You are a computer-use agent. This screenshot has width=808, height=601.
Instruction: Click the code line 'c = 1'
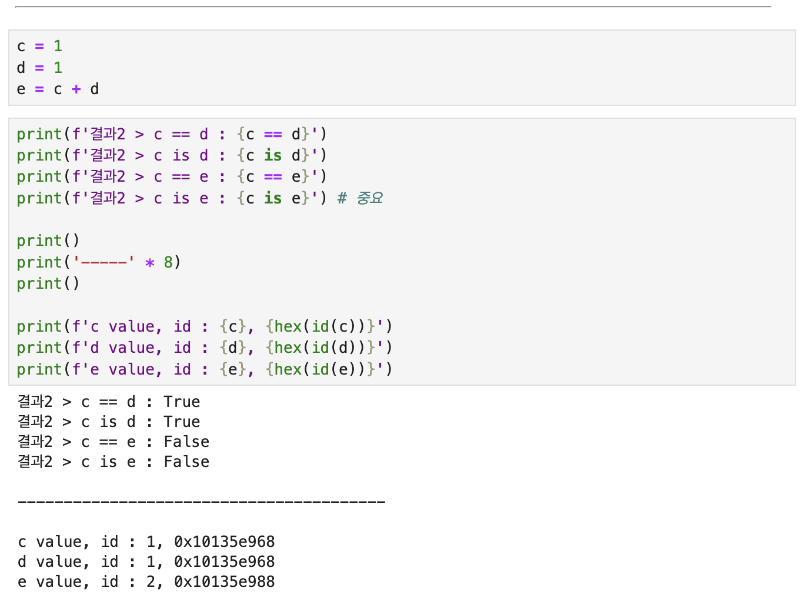(39, 46)
